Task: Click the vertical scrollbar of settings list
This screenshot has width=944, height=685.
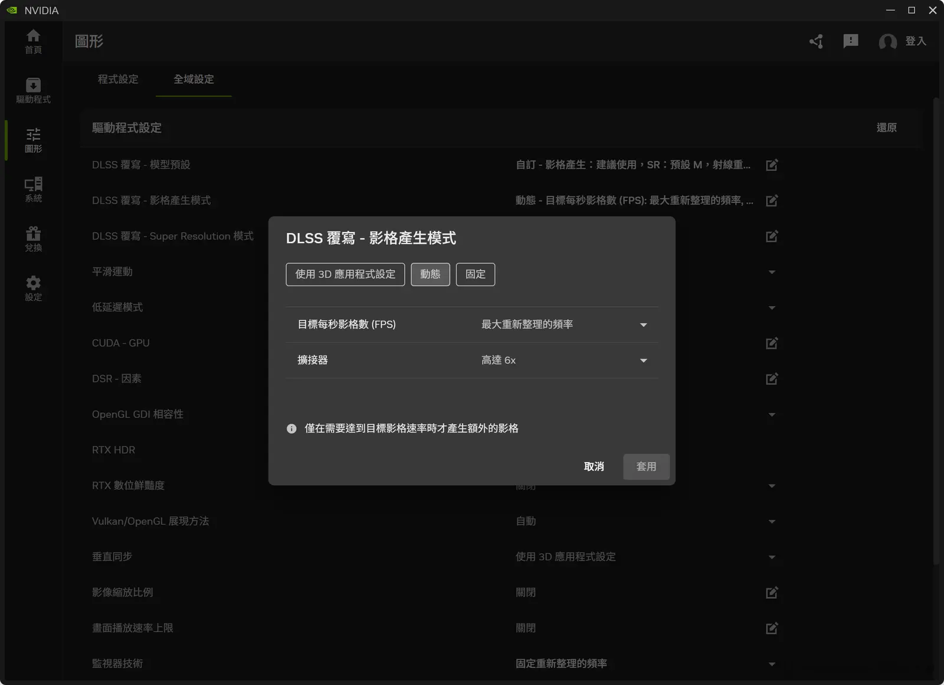Action: tap(936, 330)
